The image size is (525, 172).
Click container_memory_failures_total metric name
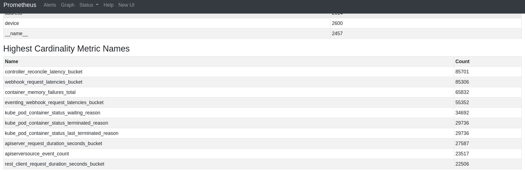pyautogui.click(x=40, y=92)
